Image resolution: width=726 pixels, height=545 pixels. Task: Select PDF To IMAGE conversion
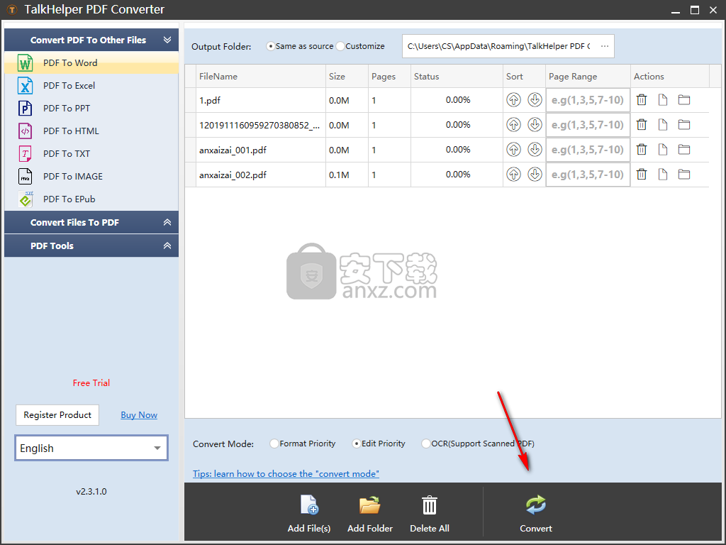[91, 176]
